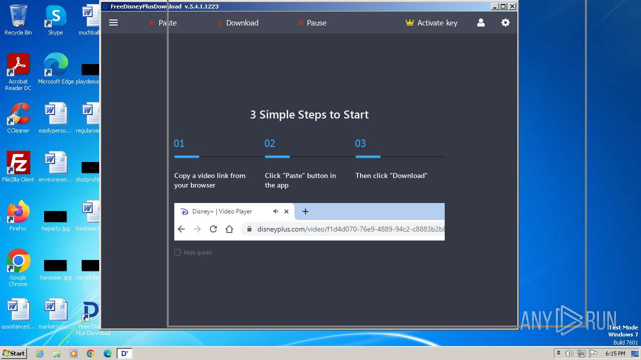Viewport: 641px width, 360px height.
Task: Open Firefox desktop shortcut
Action: pos(18,216)
